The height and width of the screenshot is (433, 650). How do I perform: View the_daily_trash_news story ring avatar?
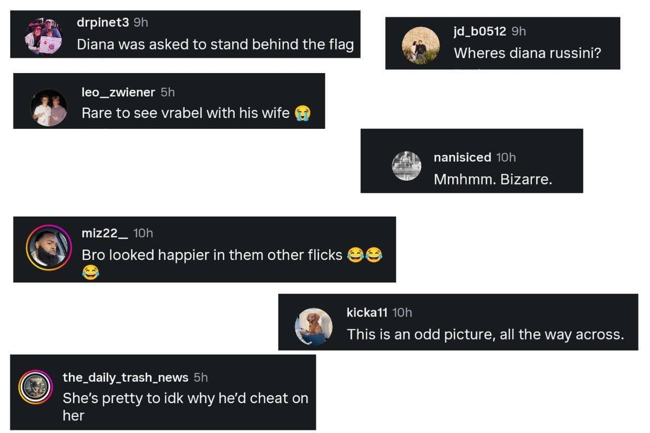[35, 388]
